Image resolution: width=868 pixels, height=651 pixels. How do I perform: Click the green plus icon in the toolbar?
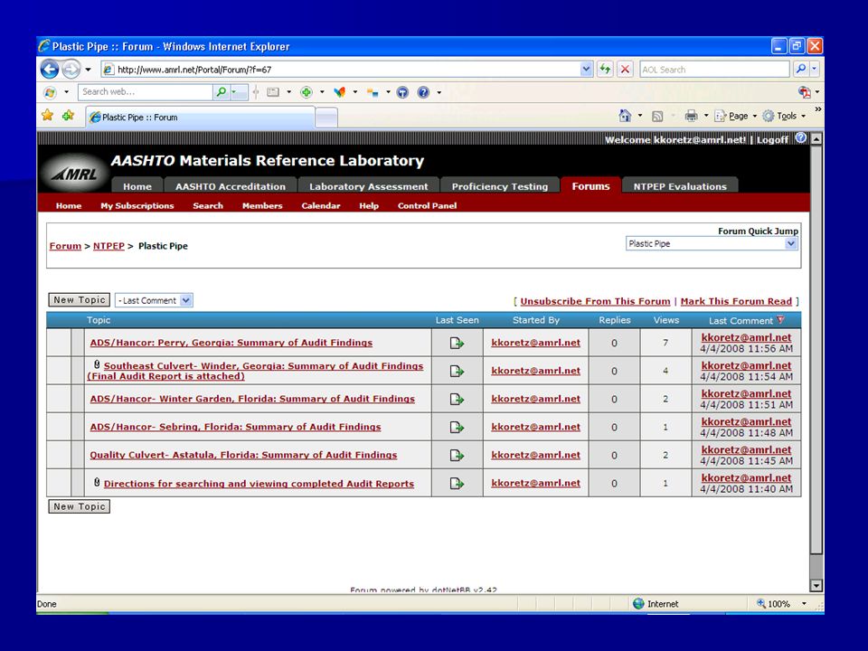[307, 92]
